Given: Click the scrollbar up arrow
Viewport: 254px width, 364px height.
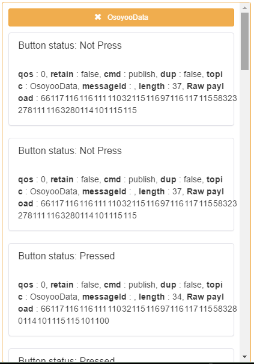Looking at the screenshot, I should point(244,8).
